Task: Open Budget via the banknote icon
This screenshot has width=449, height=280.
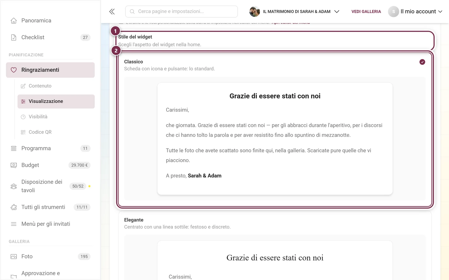Action: pos(14,165)
